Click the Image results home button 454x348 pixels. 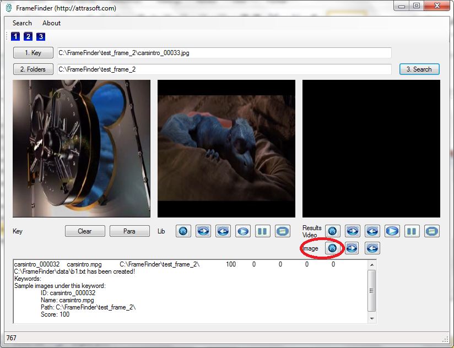pyautogui.click(x=333, y=248)
